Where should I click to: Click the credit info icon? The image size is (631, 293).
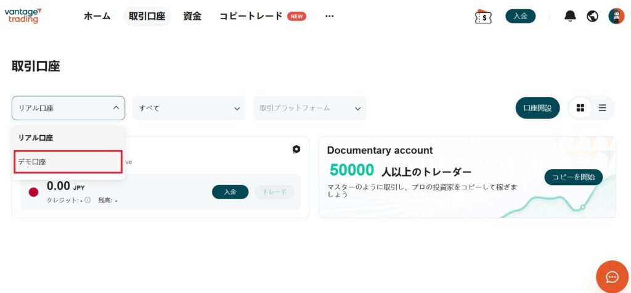tap(88, 200)
